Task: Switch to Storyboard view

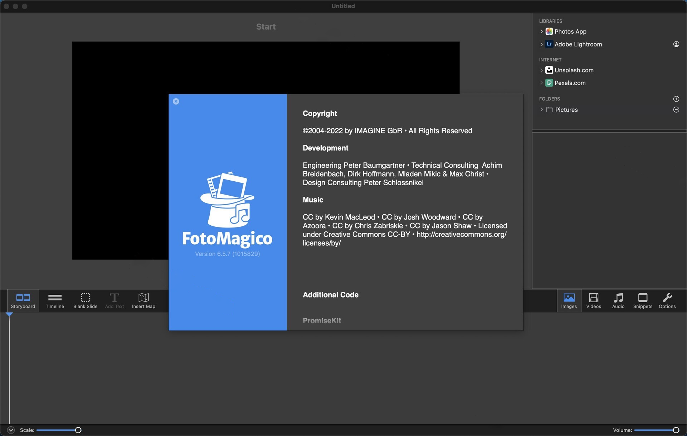Action: [x=23, y=300]
